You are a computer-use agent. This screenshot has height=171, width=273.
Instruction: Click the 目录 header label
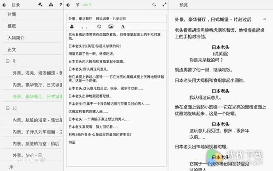tap(16, 5)
